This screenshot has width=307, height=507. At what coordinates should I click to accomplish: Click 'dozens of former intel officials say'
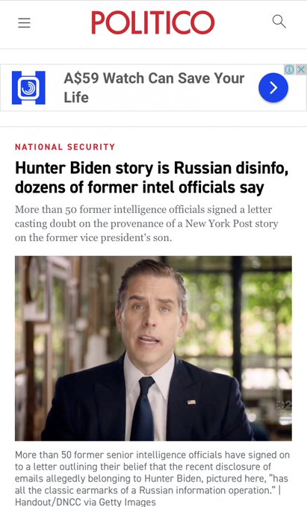click(140, 187)
